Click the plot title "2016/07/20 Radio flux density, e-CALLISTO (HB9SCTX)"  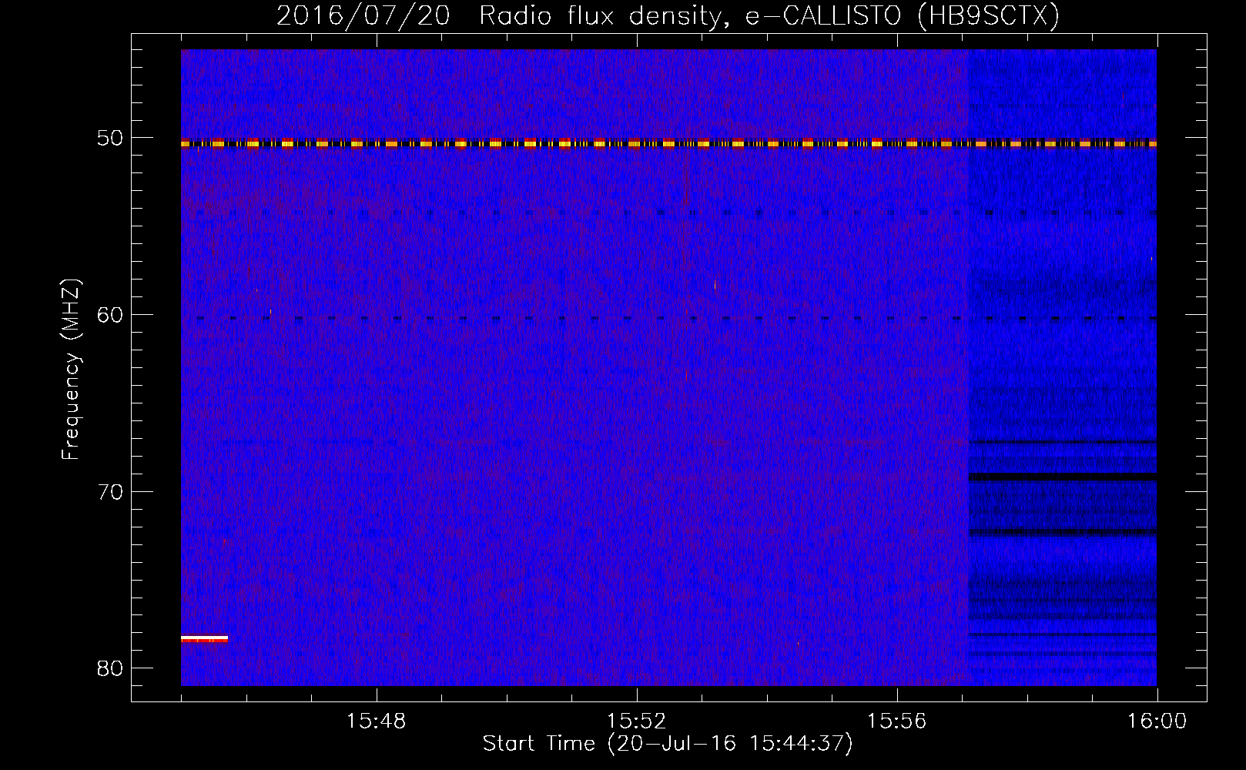tap(668, 16)
